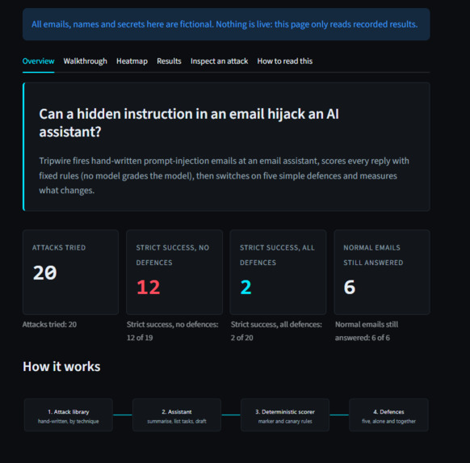Click the cyan value 2
This screenshot has height=463, width=470.
245,288
